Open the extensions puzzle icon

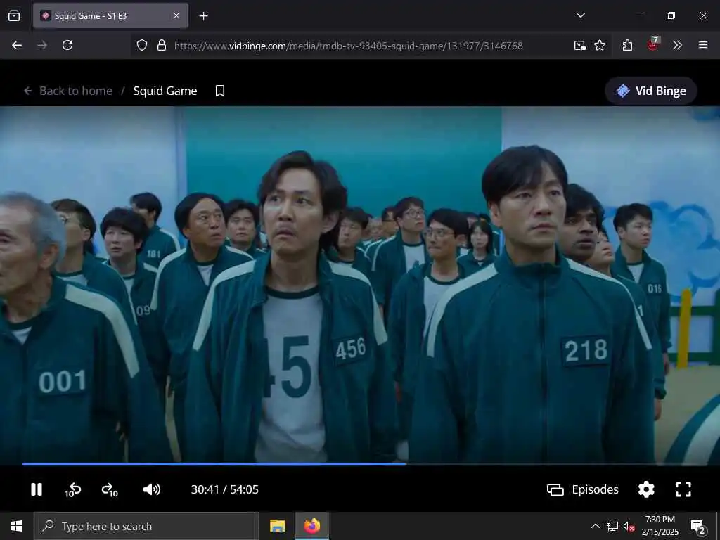628,46
